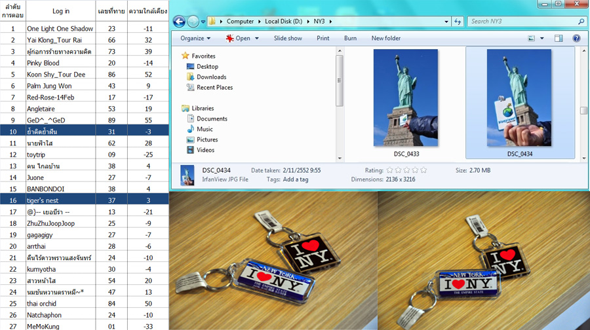Start the Slide show
The image size is (590, 330).
tap(288, 39)
